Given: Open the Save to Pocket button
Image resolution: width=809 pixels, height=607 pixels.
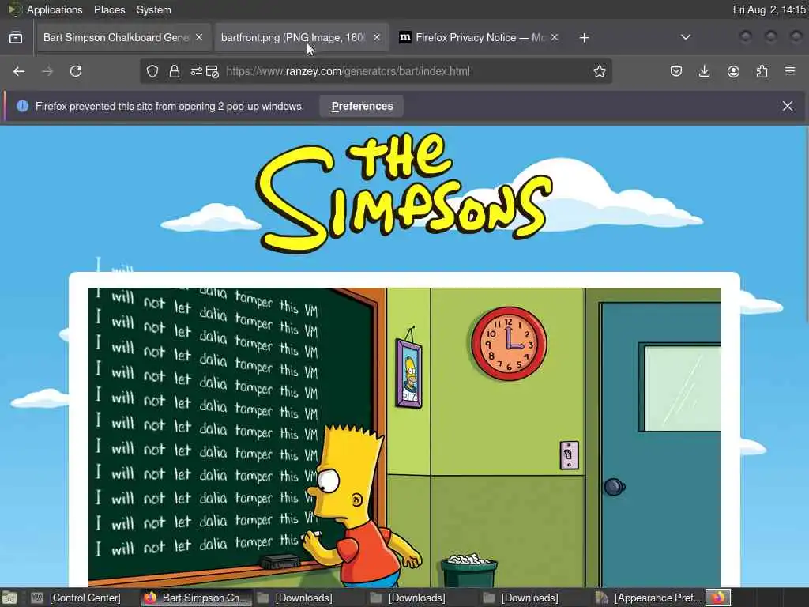Looking at the screenshot, I should click(x=676, y=71).
